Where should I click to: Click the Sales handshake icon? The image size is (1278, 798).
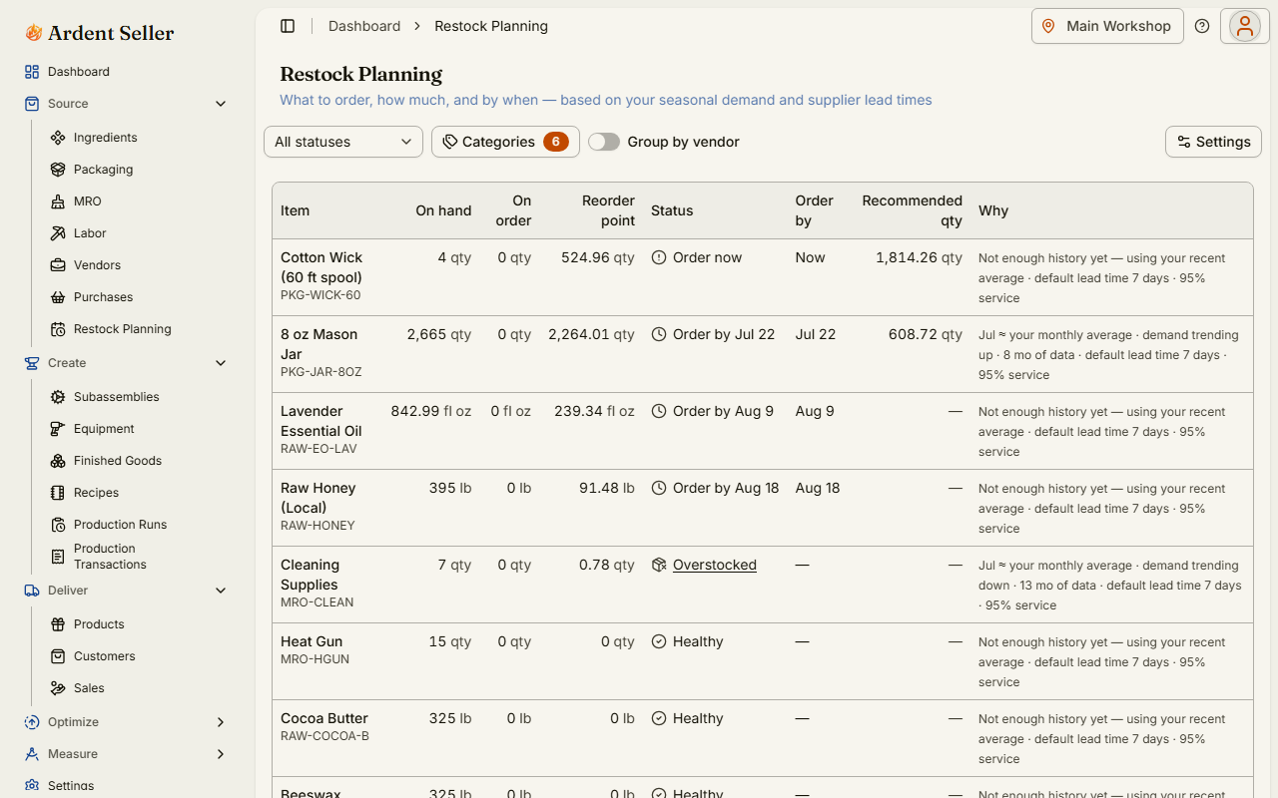click(x=58, y=688)
